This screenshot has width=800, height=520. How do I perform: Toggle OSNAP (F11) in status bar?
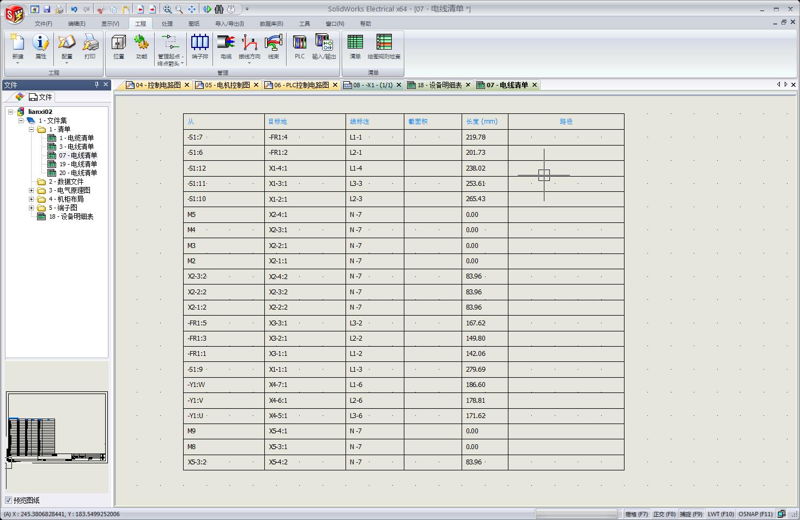(755, 514)
